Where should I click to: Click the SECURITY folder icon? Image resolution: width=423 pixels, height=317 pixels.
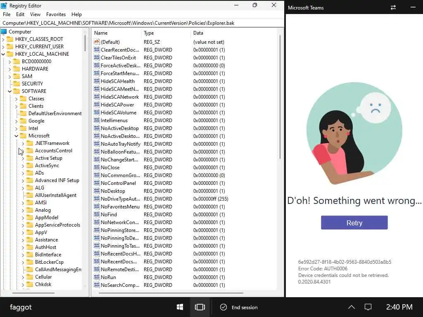pyautogui.click(x=17, y=83)
